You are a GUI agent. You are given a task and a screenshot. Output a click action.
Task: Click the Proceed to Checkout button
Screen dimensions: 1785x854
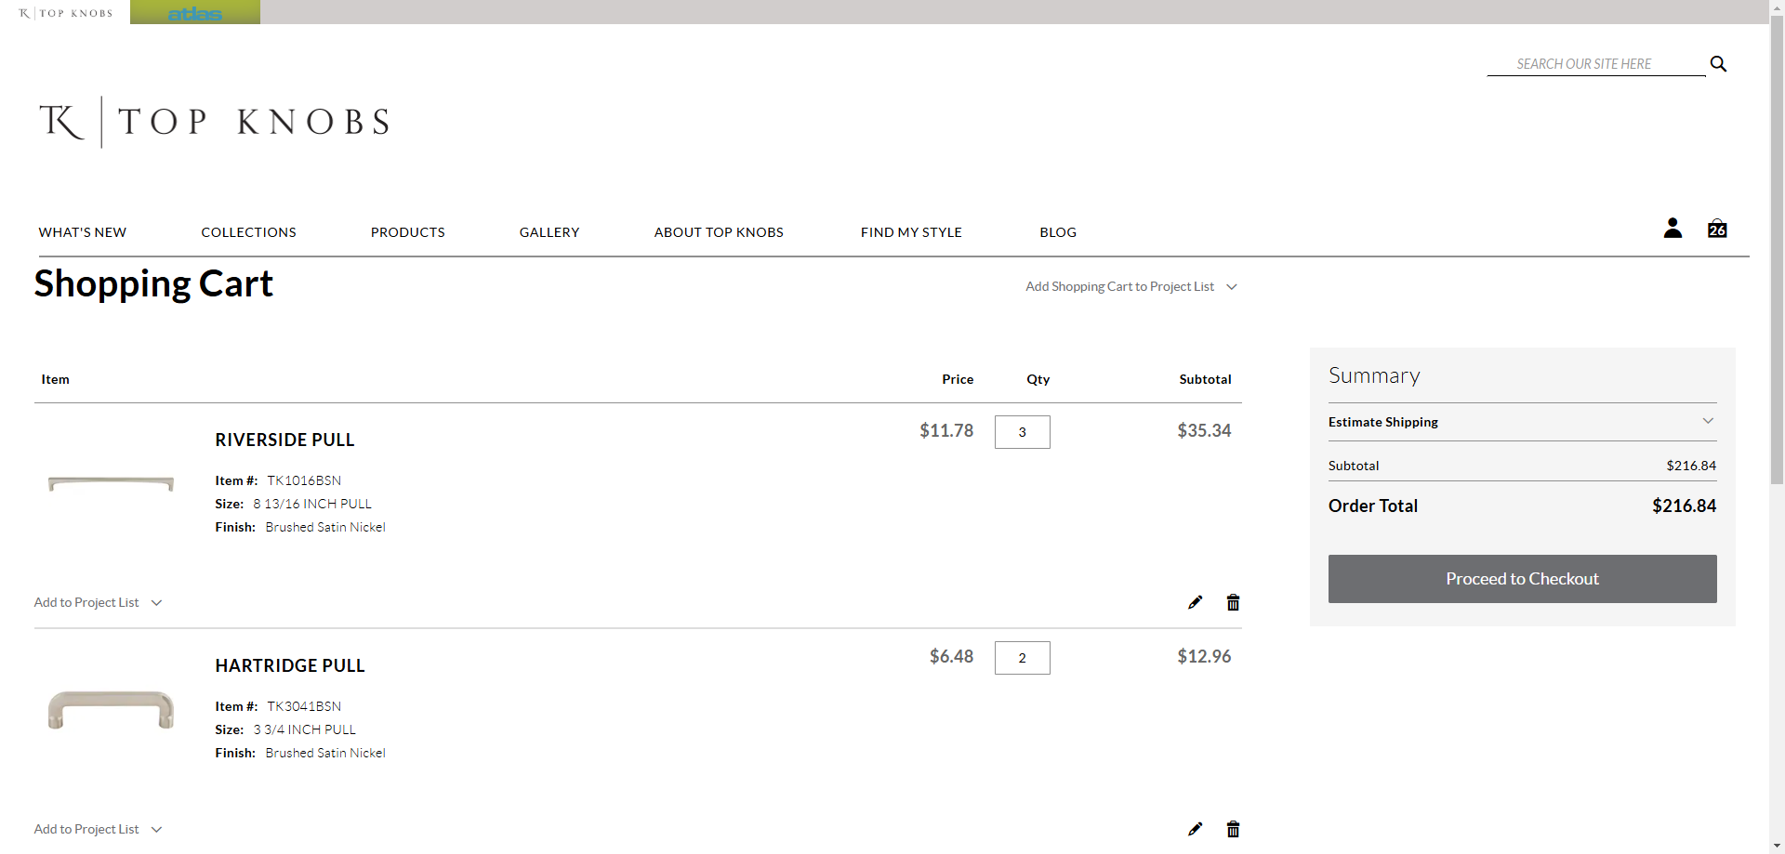(x=1522, y=579)
